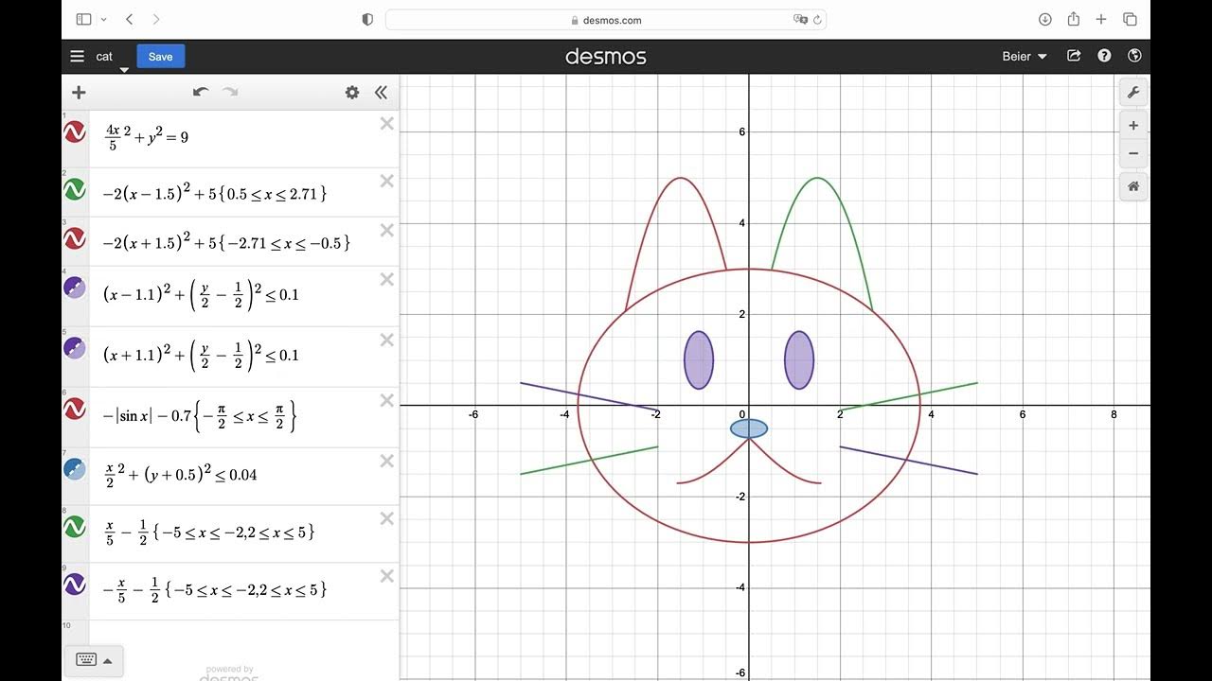Image resolution: width=1212 pixels, height=681 pixels.
Task: Toggle the blue nose ellipse inequality
Action: click(75, 469)
